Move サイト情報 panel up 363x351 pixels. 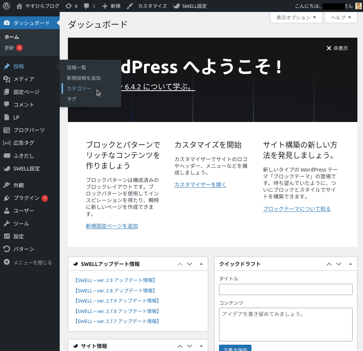[x=180, y=346]
